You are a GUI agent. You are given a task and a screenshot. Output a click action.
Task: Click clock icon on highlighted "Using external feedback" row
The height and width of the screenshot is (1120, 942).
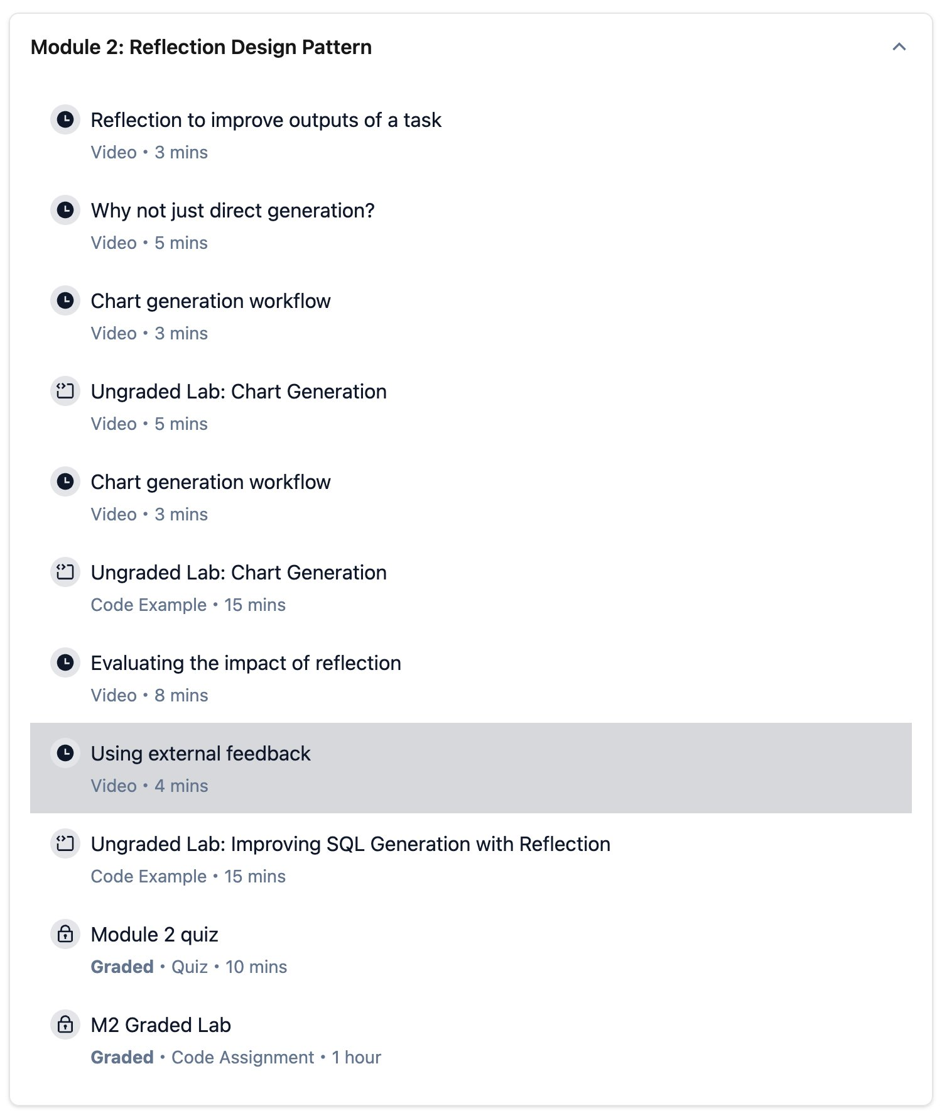pyautogui.click(x=65, y=753)
